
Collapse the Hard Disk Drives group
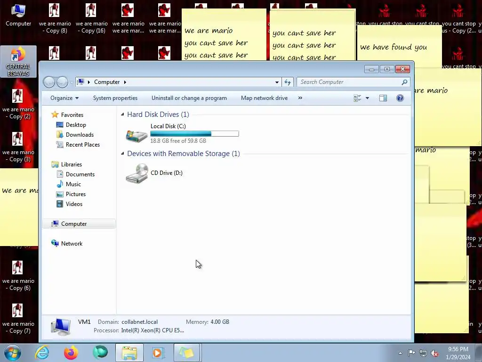(x=122, y=114)
